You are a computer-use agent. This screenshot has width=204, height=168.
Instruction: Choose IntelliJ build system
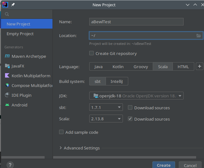117,81
